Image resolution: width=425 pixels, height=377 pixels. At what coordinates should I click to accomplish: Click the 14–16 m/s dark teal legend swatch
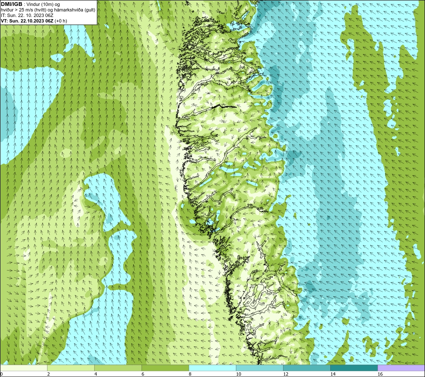click(x=354, y=368)
